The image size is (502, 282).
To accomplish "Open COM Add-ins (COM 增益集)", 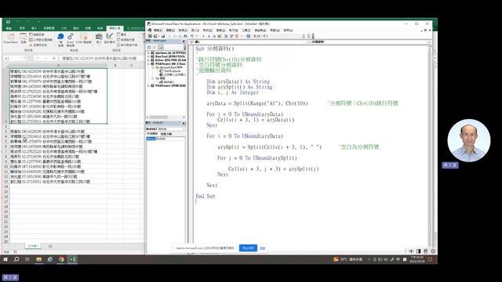I will (x=84, y=38).
